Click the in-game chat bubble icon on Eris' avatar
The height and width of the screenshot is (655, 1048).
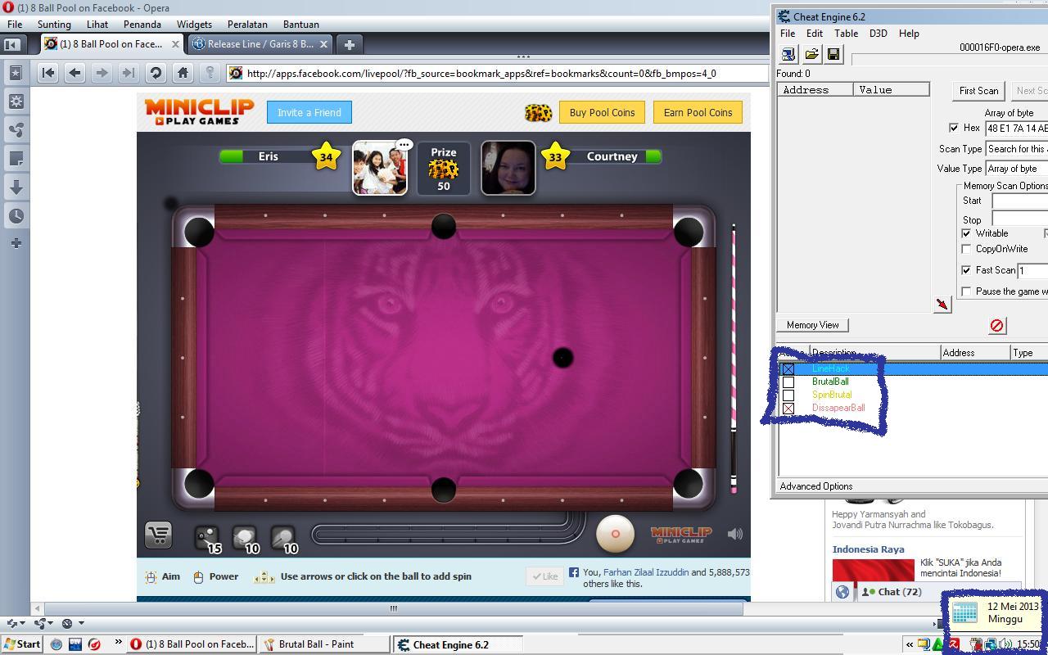[404, 145]
